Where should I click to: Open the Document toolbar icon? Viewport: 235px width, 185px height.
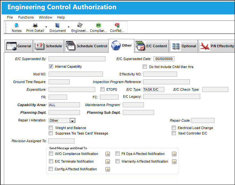58,25
